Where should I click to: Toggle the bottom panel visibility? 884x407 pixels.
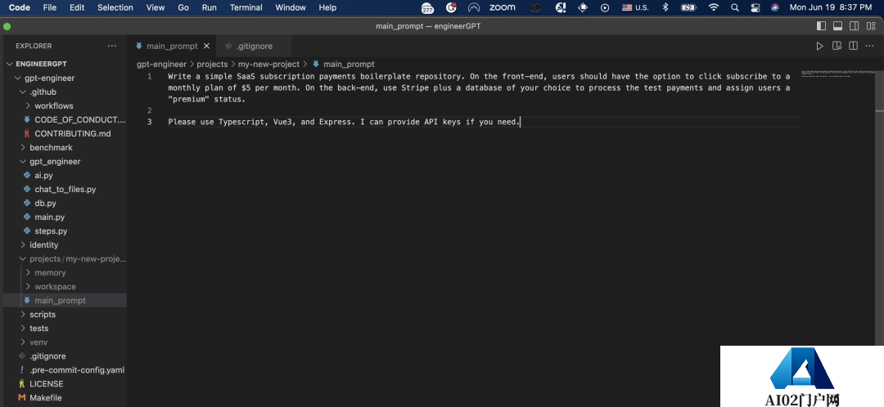838,26
